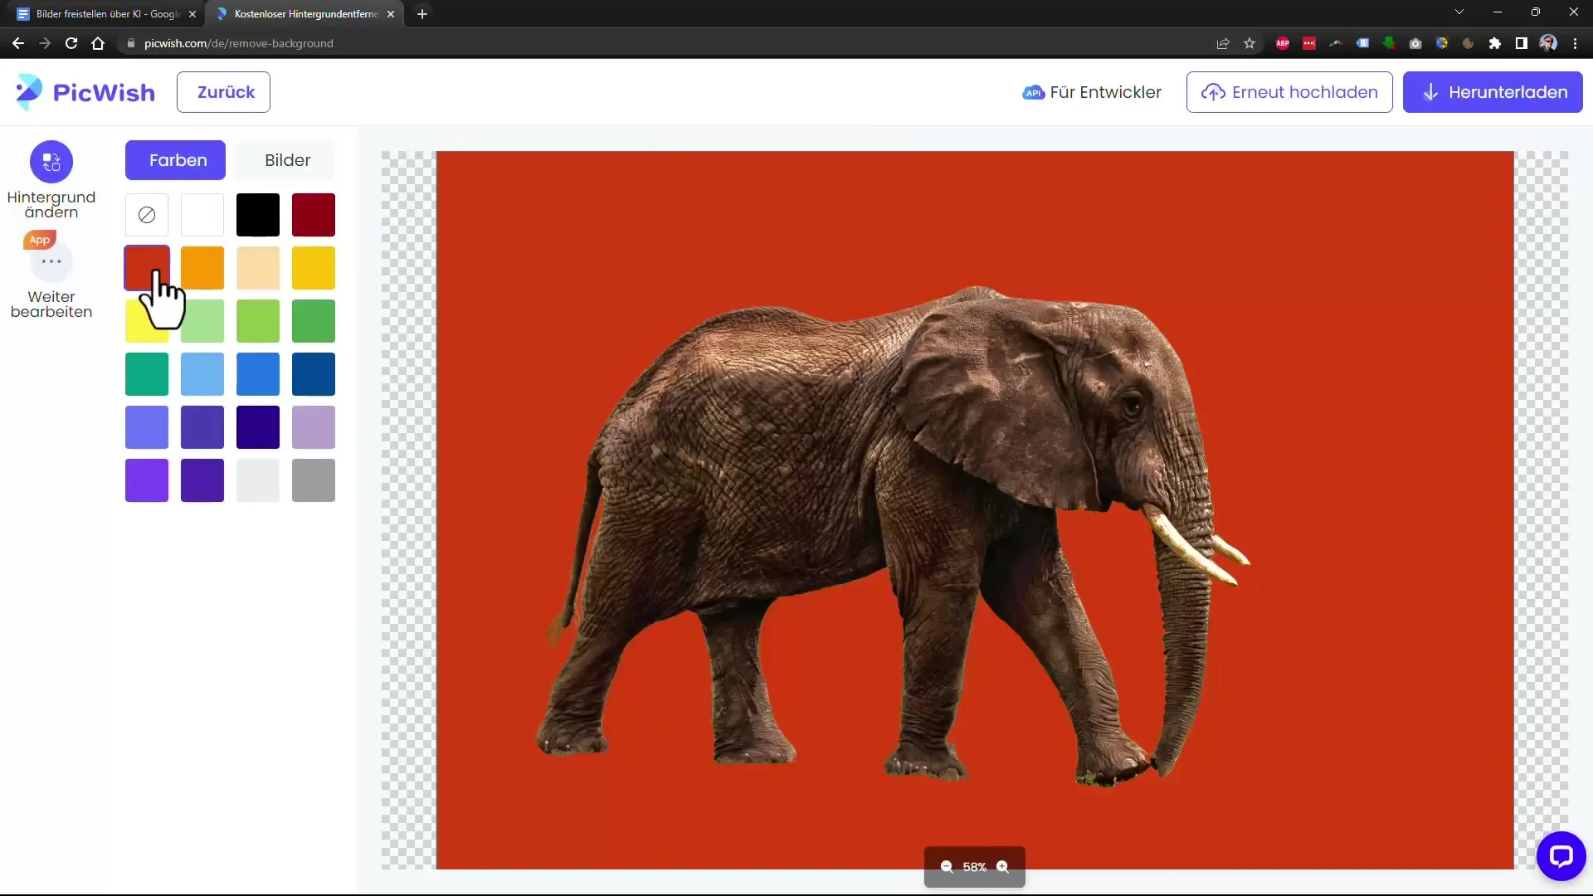Pick the dark red color swatch
Viewport: 1593px width, 896px height.
pos(314,215)
